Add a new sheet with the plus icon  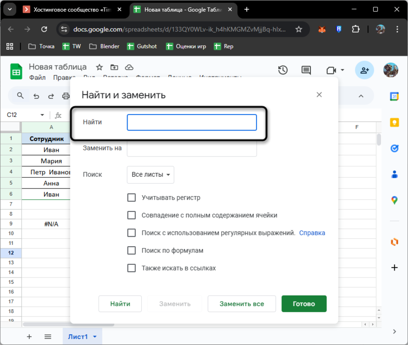[x=29, y=337]
